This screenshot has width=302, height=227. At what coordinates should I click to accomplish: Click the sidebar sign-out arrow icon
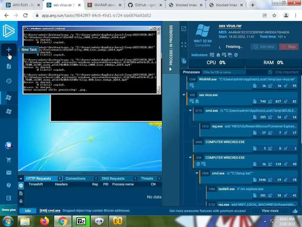[x=9, y=198]
